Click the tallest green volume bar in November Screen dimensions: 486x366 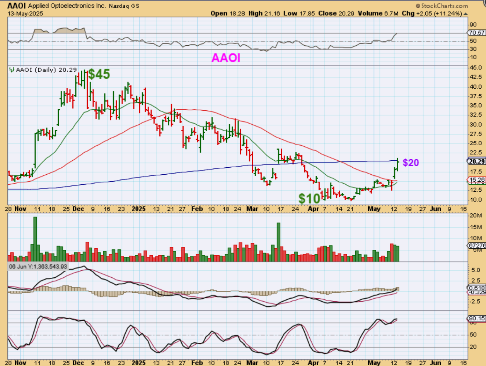[x=35, y=239]
